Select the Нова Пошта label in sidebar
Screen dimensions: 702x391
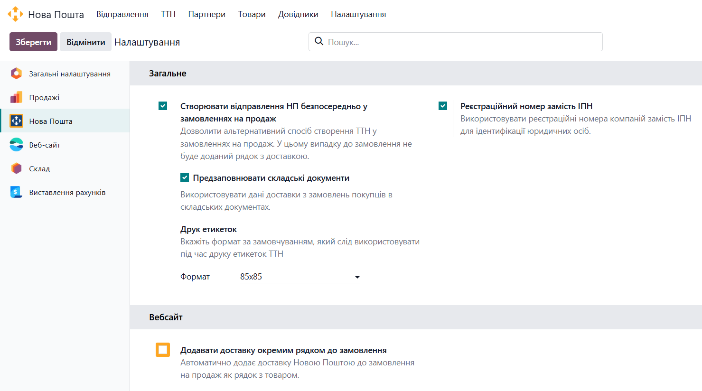point(51,121)
